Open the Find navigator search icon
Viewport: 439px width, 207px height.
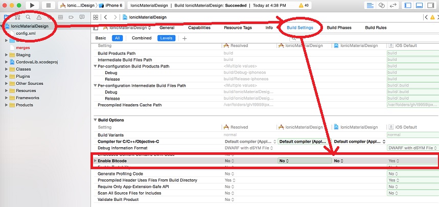29,17
